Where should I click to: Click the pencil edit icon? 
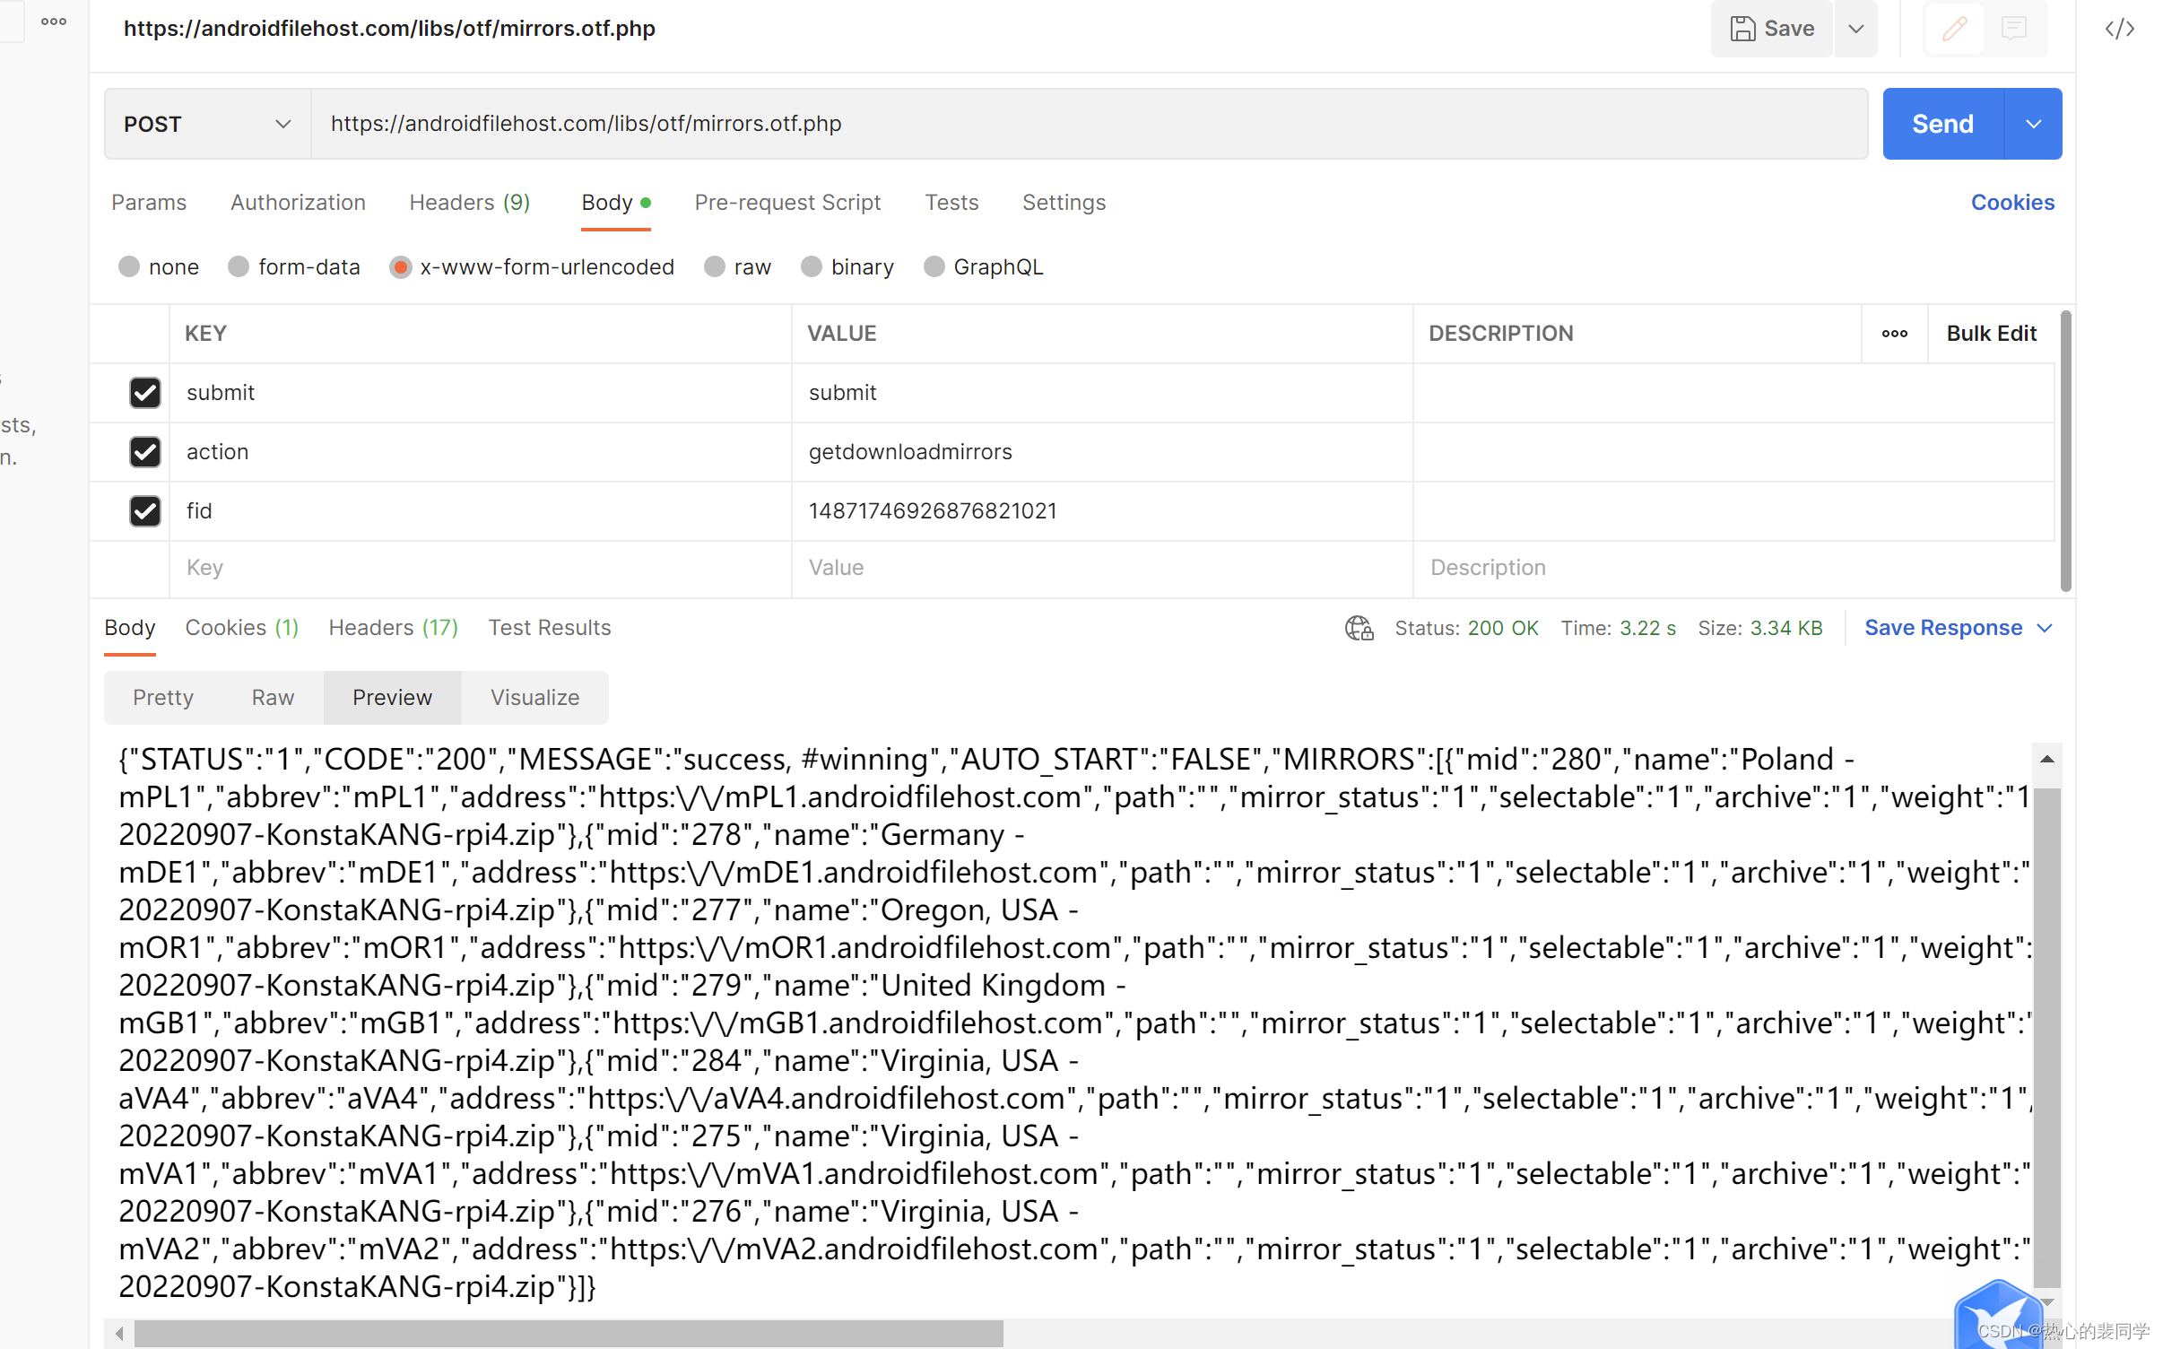tap(1954, 29)
